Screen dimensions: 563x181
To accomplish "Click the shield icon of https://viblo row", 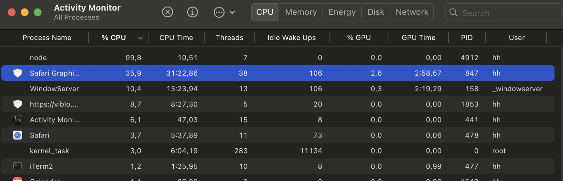I will [x=17, y=104].
